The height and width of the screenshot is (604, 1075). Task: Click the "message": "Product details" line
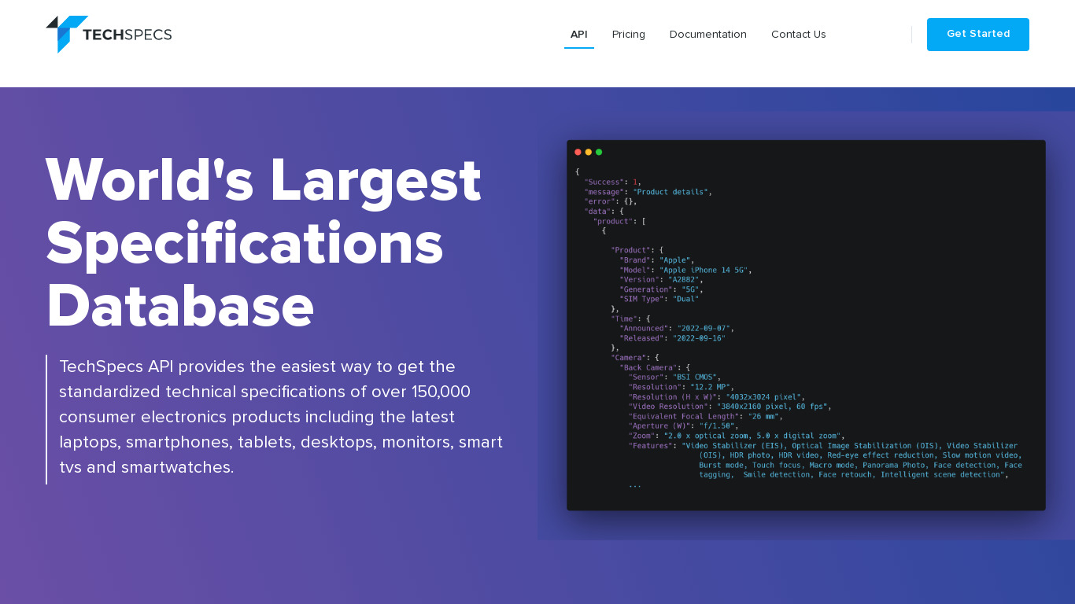(648, 192)
